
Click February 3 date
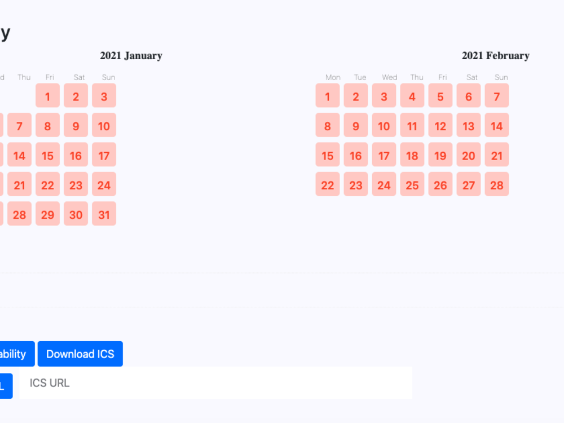(384, 96)
